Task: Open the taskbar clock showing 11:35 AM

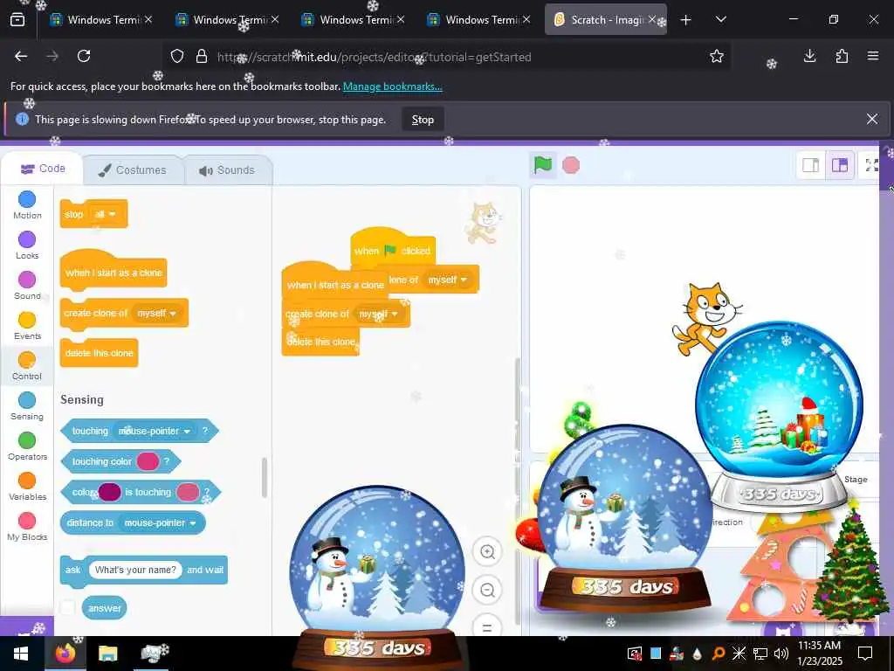Action: coord(819,654)
